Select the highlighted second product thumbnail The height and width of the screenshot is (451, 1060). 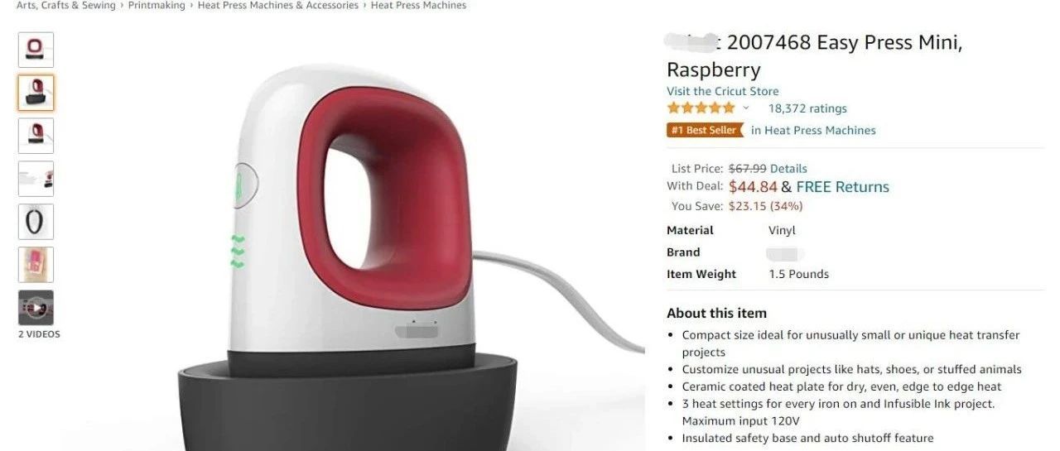pyautogui.click(x=36, y=93)
